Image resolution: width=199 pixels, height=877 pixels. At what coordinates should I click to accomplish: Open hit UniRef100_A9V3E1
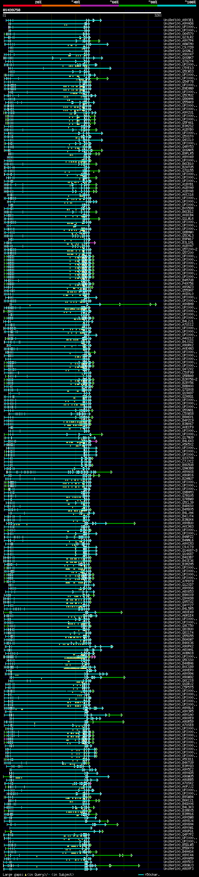click(178, 20)
